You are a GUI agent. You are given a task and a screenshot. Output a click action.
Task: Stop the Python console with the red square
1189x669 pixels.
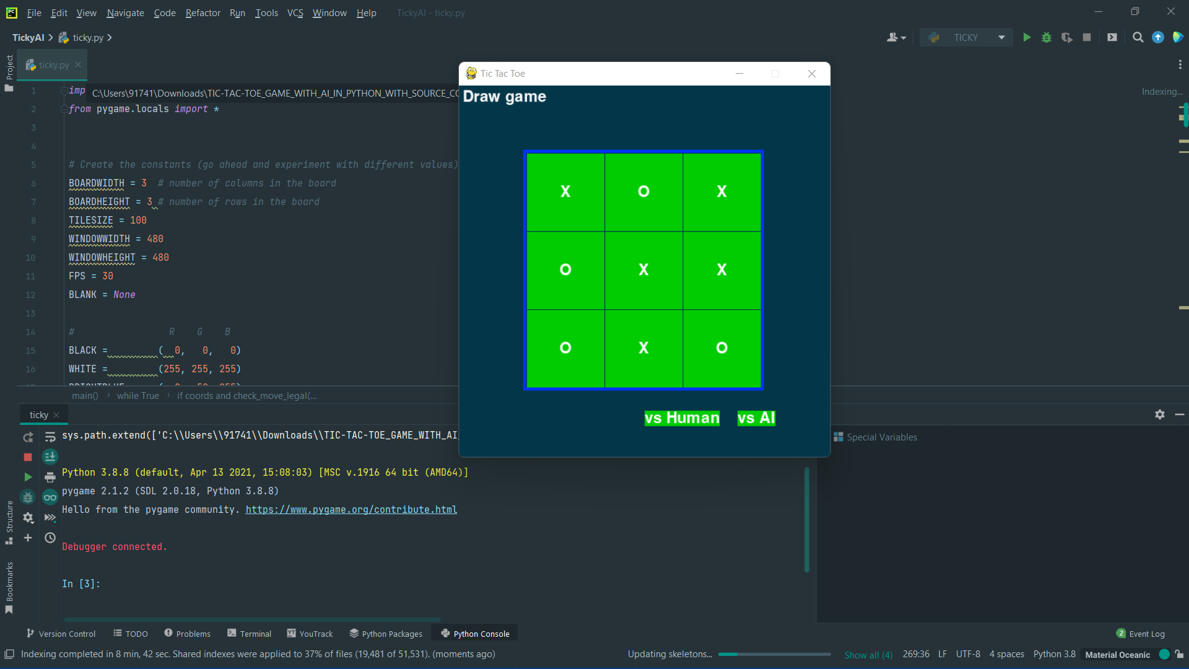[28, 457]
